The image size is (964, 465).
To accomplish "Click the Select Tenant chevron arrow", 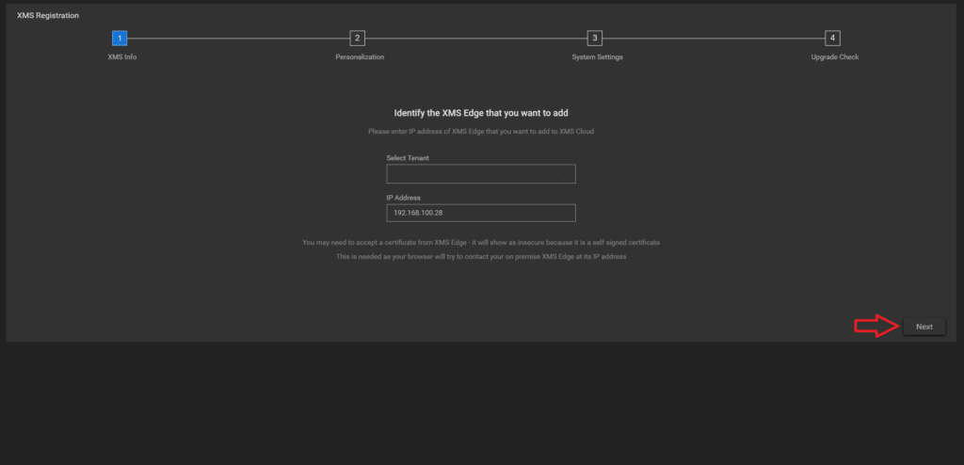I will click(x=565, y=174).
